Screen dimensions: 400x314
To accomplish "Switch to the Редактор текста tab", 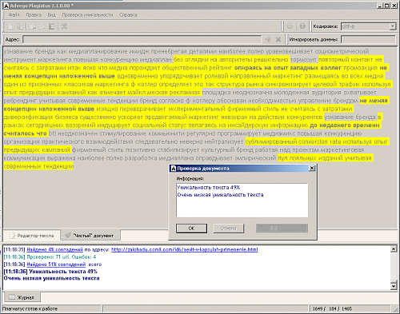I will click(32, 236).
